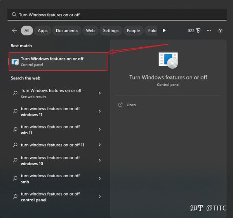Screen dimensions: 233x218
Task: Click the Open external-link icon
Action: click(120, 105)
